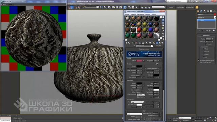This screenshot has width=217, height=122.
Task: Click the black Refract color swatch
Action: pyautogui.click(x=139, y=83)
